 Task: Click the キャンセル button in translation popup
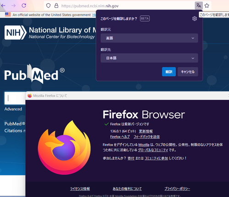point(188,71)
